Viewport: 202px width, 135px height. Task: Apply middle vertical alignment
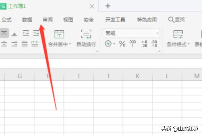(4, 33)
